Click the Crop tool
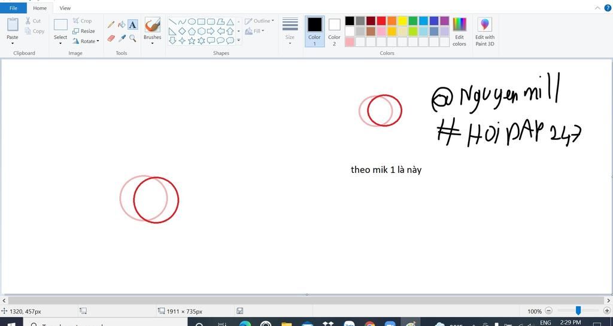The width and height of the screenshot is (613, 326). click(x=83, y=21)
